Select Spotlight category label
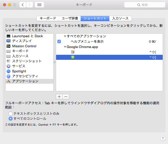 click(19, 71)
